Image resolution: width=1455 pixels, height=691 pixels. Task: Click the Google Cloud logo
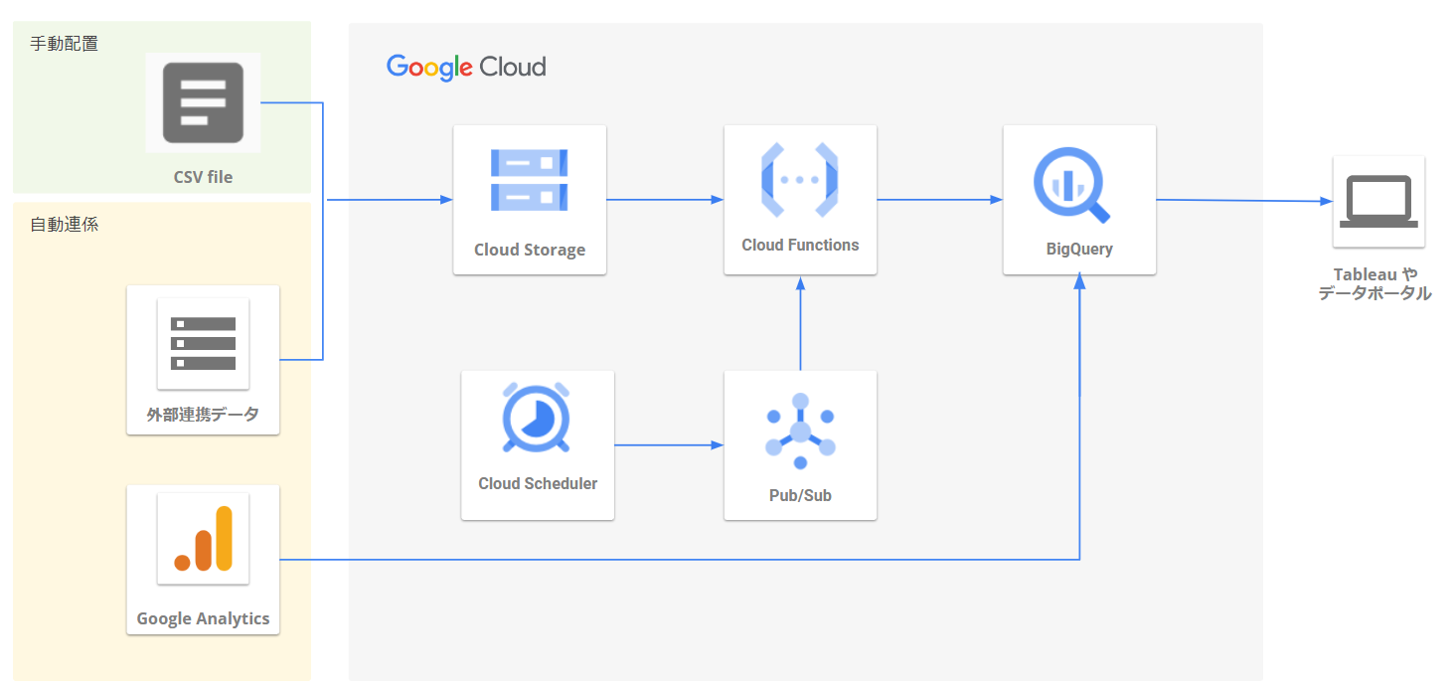(x=465, y=67)
